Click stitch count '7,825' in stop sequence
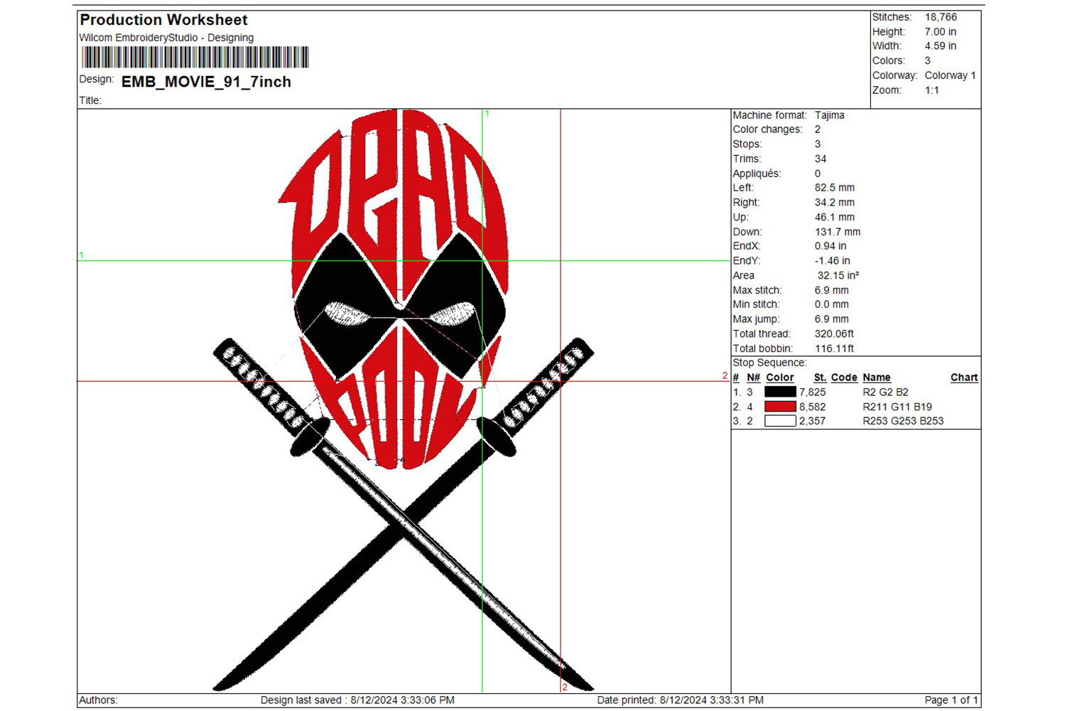 pyautogui.click(x=813, y=392)
